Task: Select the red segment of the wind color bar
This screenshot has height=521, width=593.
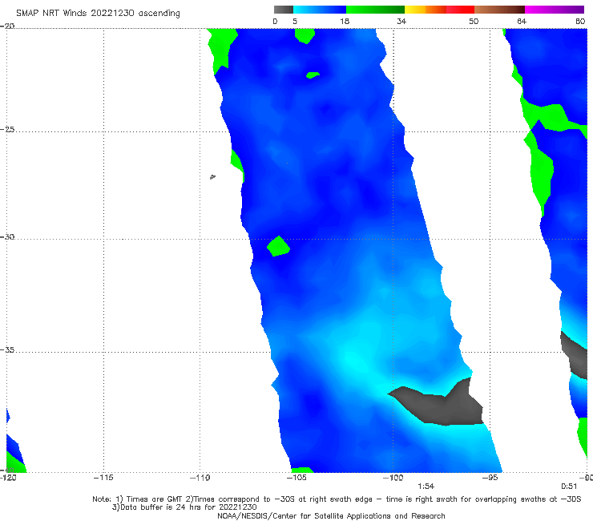Action: (x=460, y=10)
